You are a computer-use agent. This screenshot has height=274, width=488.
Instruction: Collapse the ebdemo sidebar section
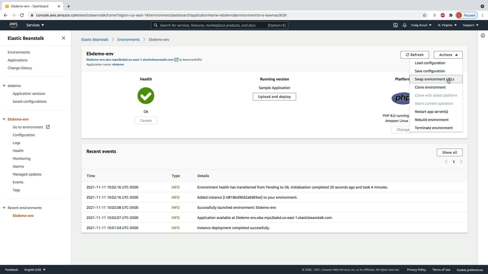[4, 86]
